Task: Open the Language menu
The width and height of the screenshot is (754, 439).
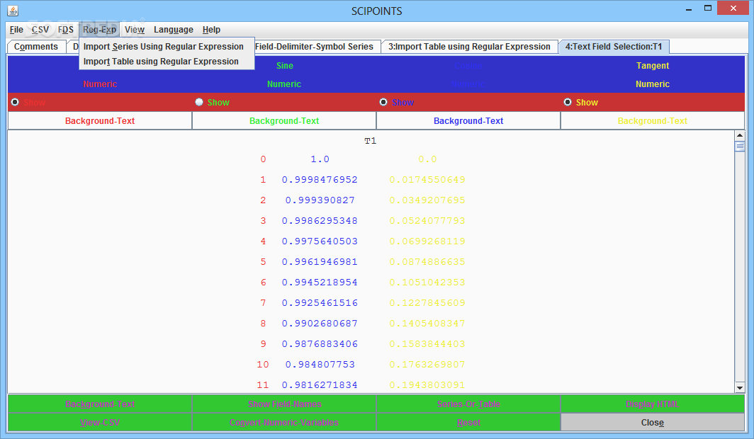Action: [x=174, y=30]
